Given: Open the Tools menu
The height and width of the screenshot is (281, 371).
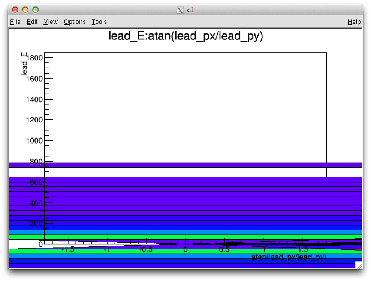Looking at the screenshot, I should coord(99,21).
